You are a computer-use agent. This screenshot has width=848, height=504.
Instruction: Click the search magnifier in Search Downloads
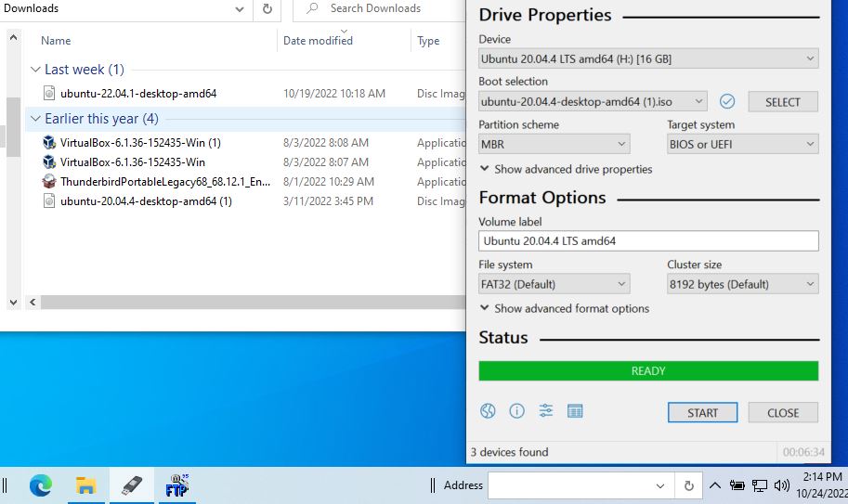[312, 8]
